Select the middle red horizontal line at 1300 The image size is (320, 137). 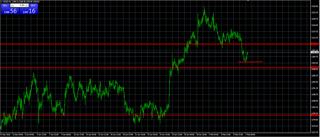click(x=155, y=67)
